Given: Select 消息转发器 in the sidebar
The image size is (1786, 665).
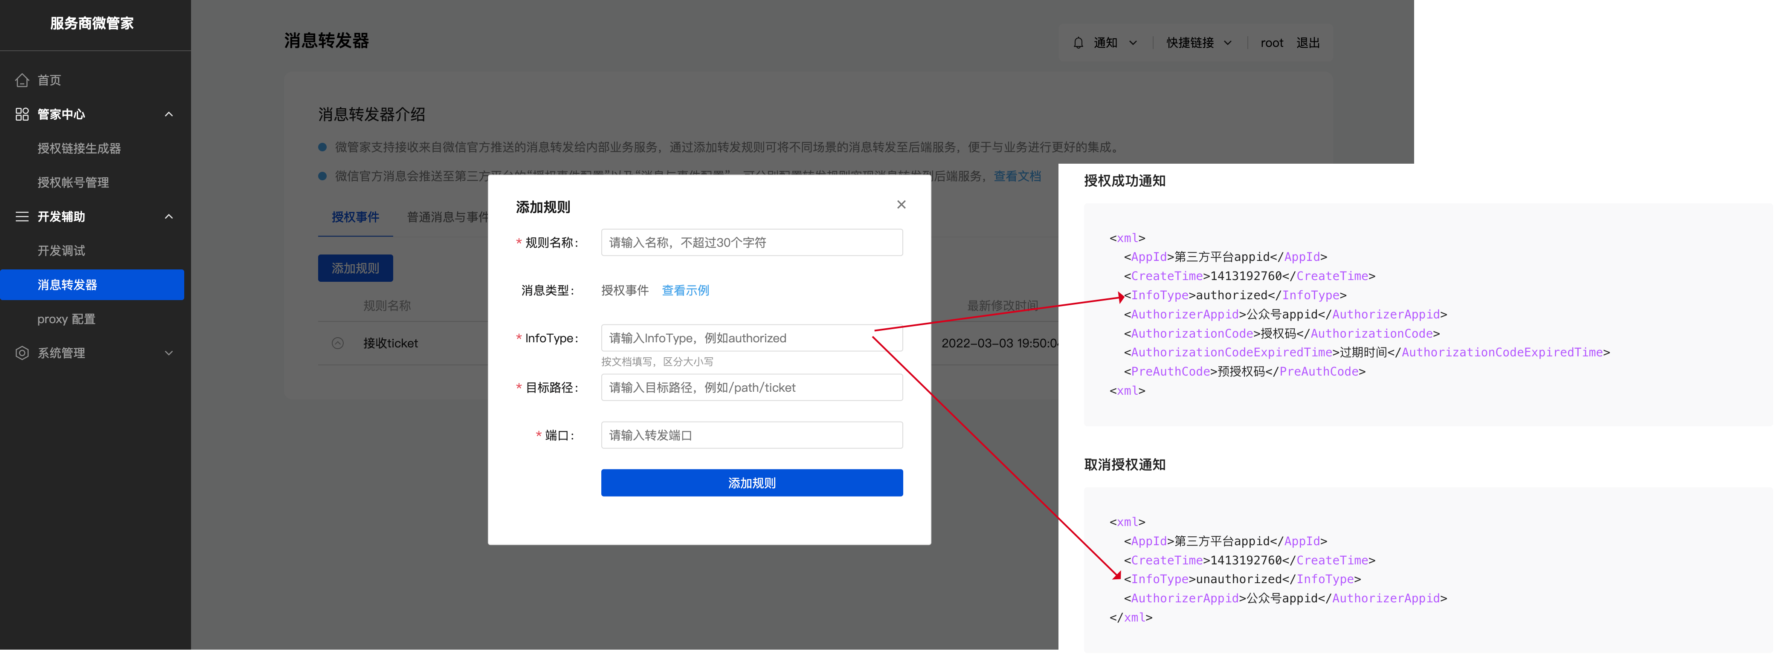Looking at the screenshot, I should click(92, 285).
